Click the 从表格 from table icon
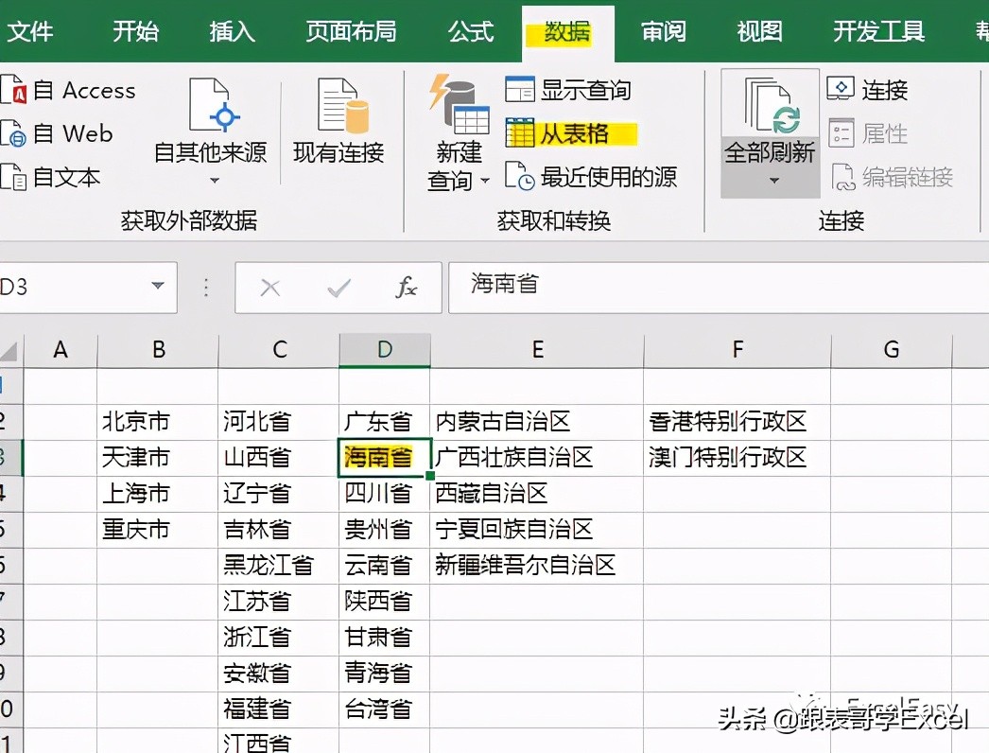This screenshot has height=753, width=989. [x=520, y=132]
